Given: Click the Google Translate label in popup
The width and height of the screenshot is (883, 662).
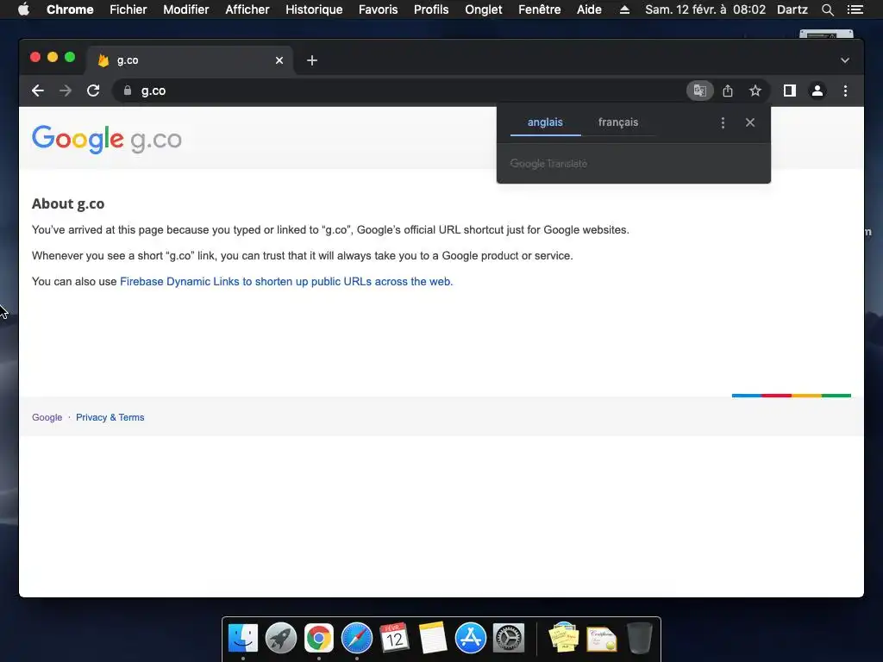Looking at the screenshot, I should click(x=548, y=163).
